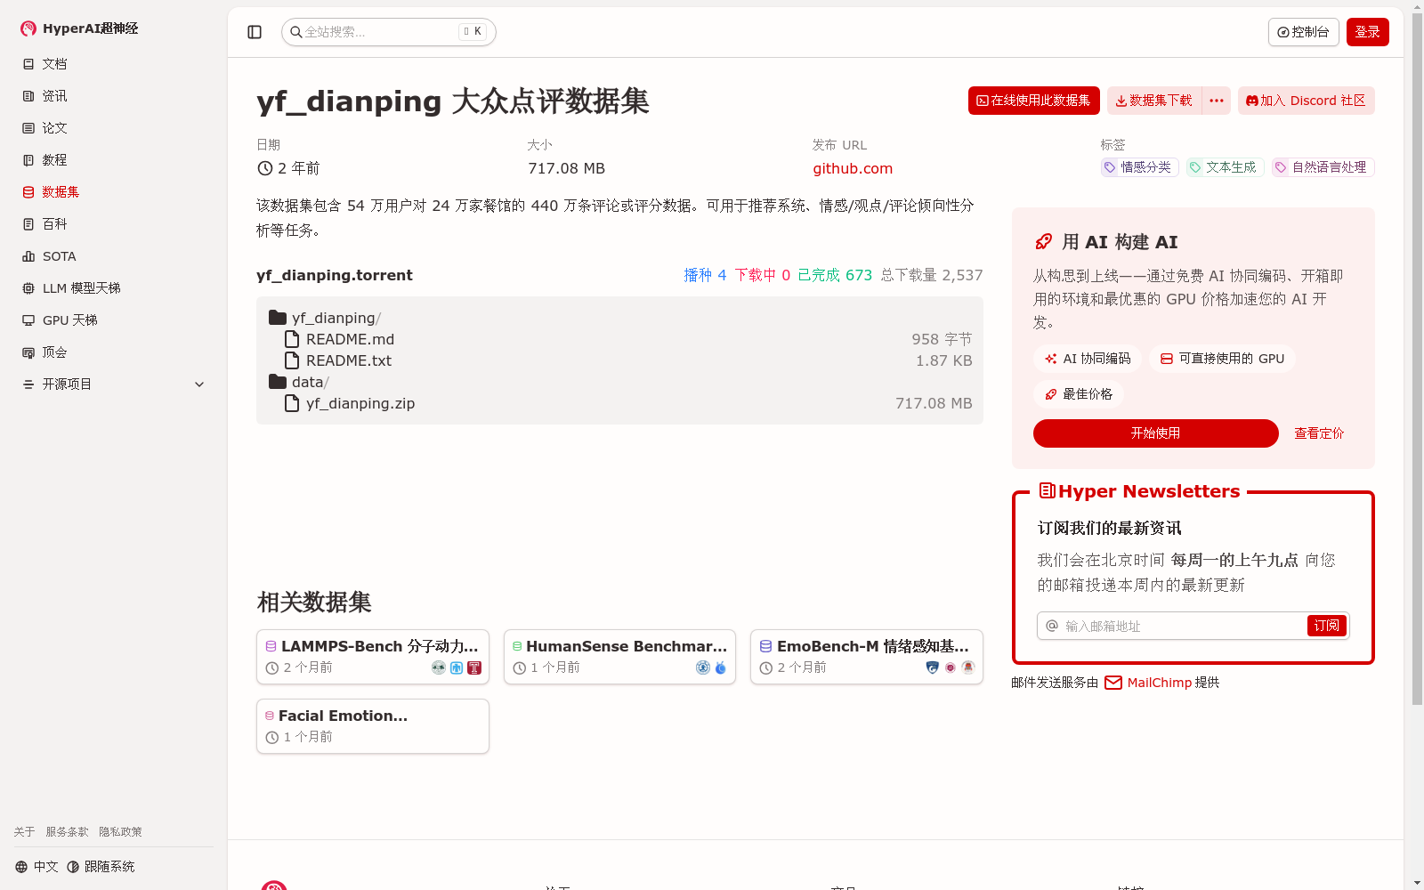Open 百科 in the sidebar
The height and width of the screenshot is (890, 1424).
pos(114,224)
